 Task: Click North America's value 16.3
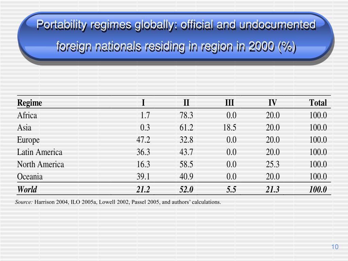point(143,164)
